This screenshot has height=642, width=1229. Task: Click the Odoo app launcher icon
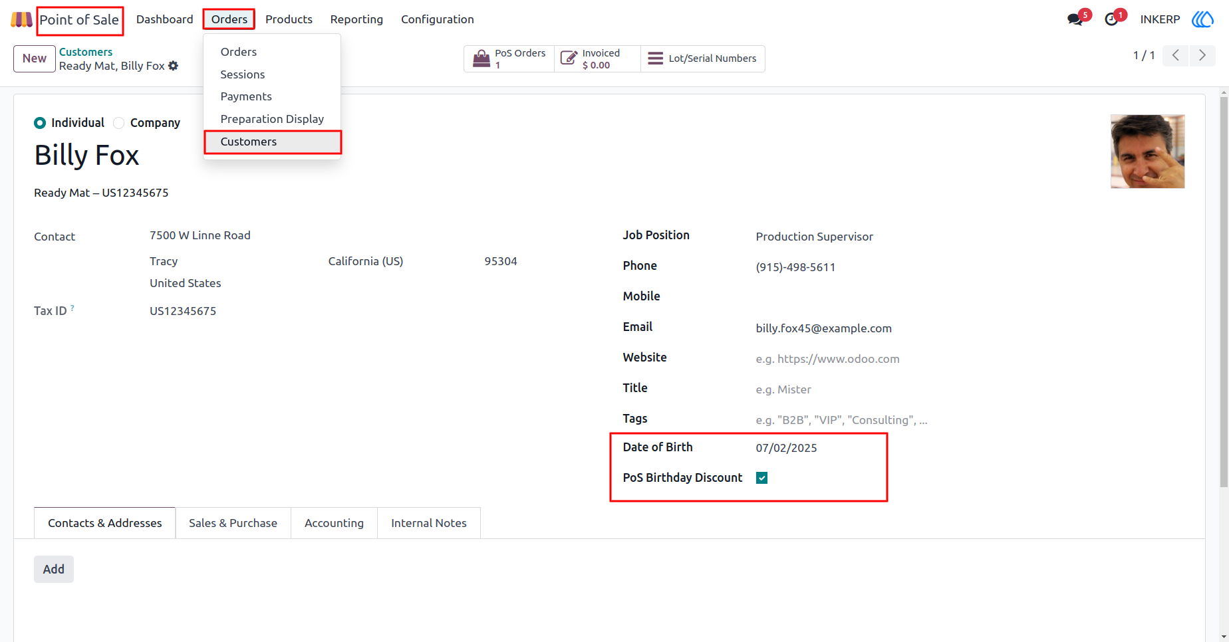pos(21,19)
